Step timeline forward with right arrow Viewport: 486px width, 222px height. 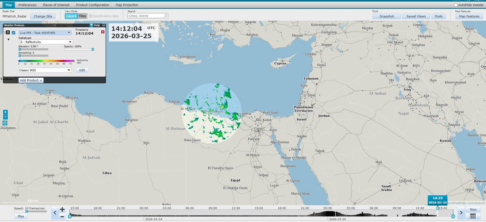[x=461, y=213]
